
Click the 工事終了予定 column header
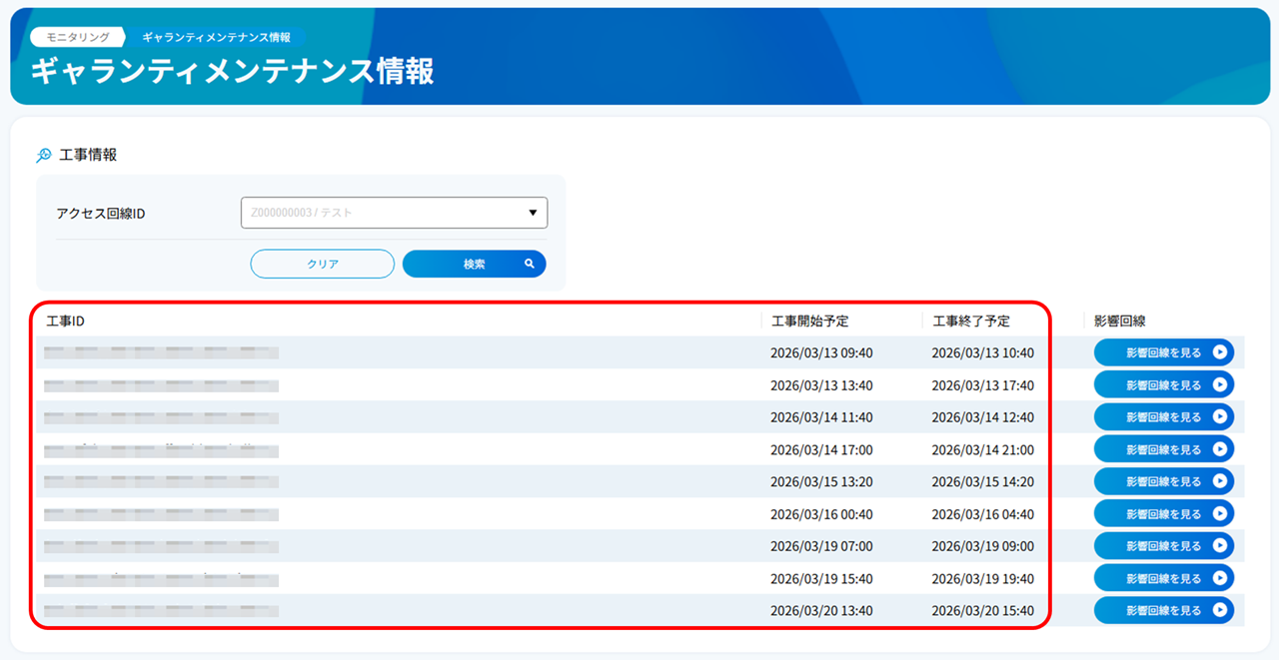tap(970, 322)
